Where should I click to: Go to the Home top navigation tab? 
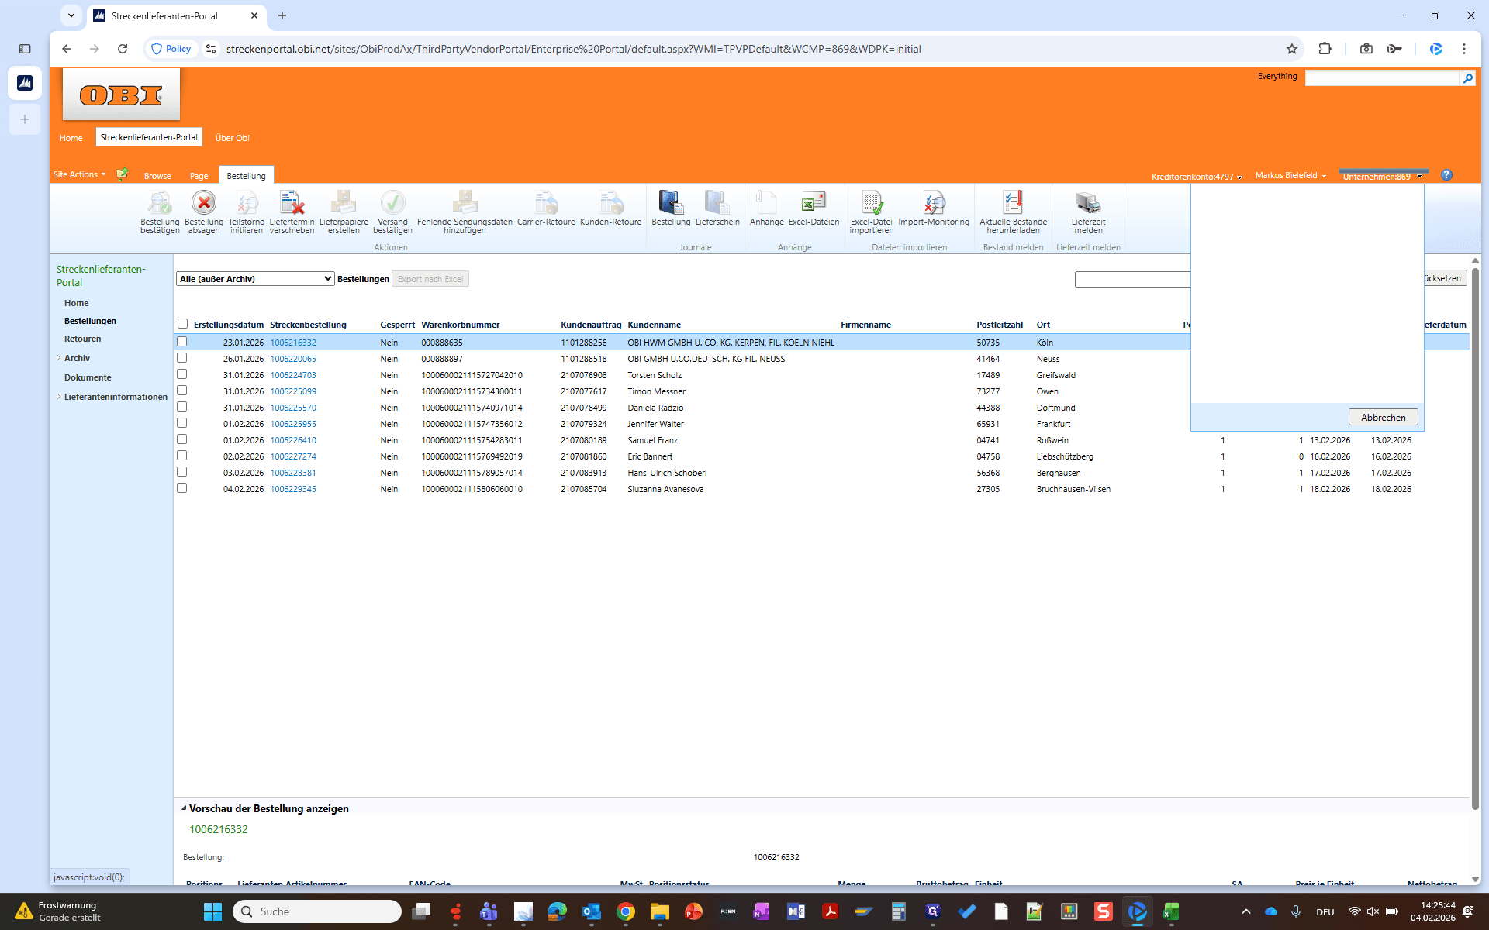[x=71, y=138]
